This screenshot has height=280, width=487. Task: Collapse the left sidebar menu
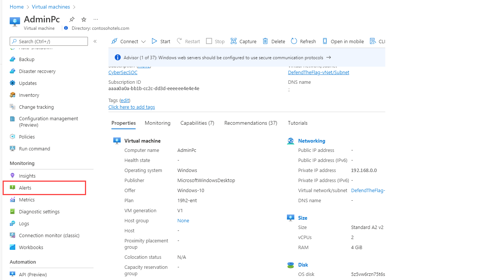tap(95, 41)
